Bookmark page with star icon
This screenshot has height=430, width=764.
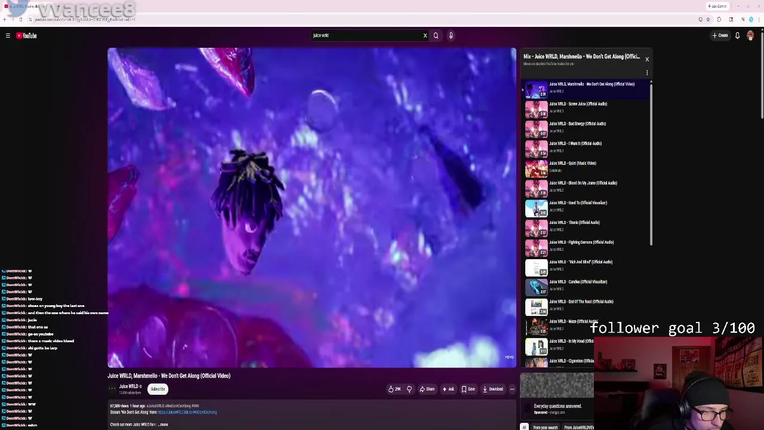708,19
